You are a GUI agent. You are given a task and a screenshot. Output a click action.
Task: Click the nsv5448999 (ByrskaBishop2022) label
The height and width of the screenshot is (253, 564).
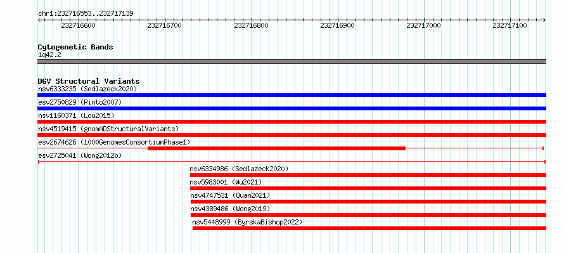click(248, 222)
